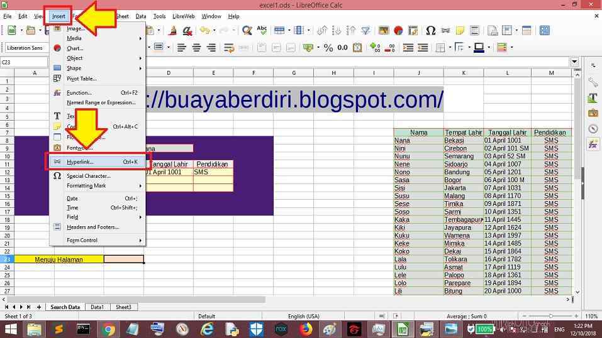The width and height of the screenshot is (602, 338).
Task: Choose Special Character... menu entry
Action: click(98, 176)
